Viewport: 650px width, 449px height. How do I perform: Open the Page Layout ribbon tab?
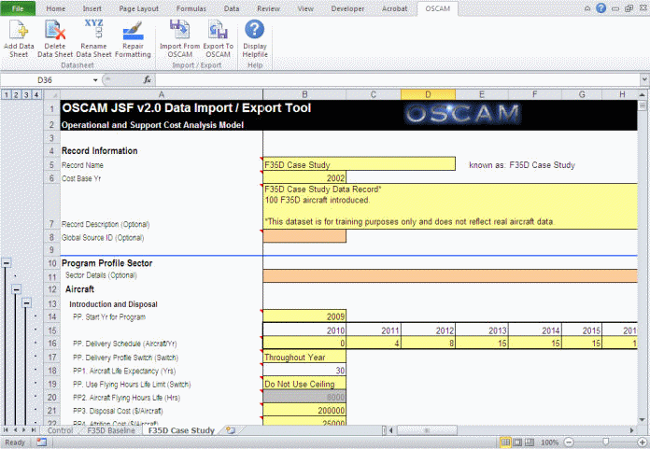(138, 8)
